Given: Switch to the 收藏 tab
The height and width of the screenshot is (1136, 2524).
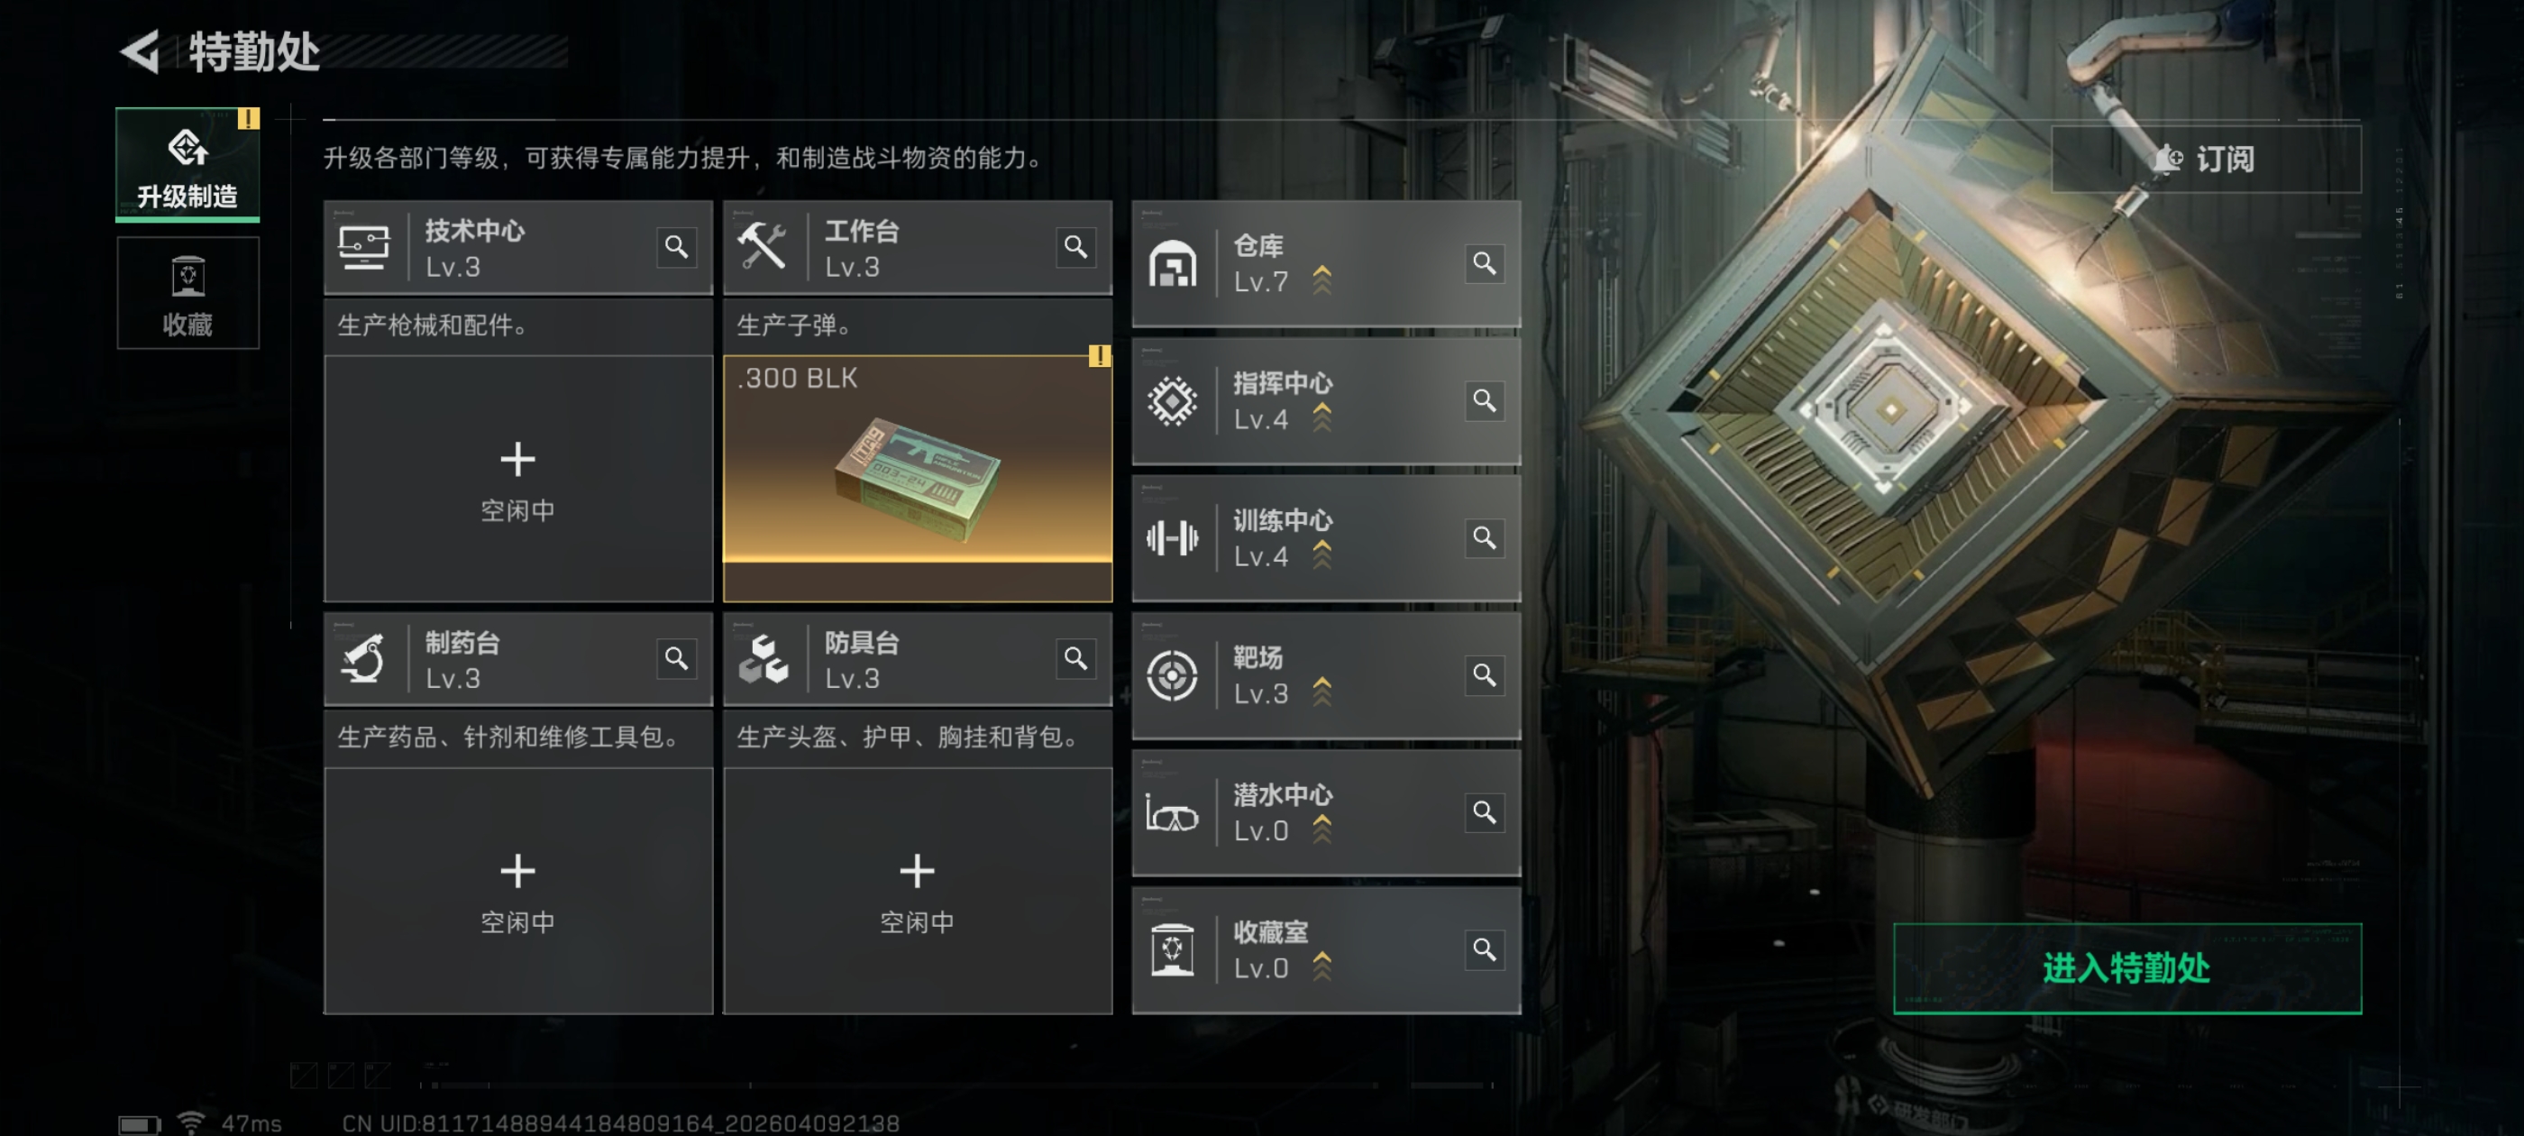Looking at the screenshot, I should (188, 292).
